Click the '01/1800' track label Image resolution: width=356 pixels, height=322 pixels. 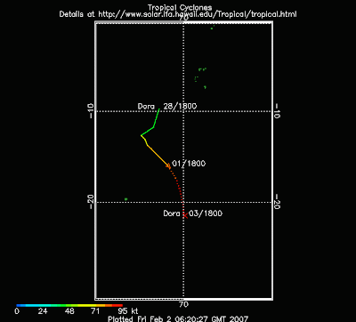[x=189, y=164]
